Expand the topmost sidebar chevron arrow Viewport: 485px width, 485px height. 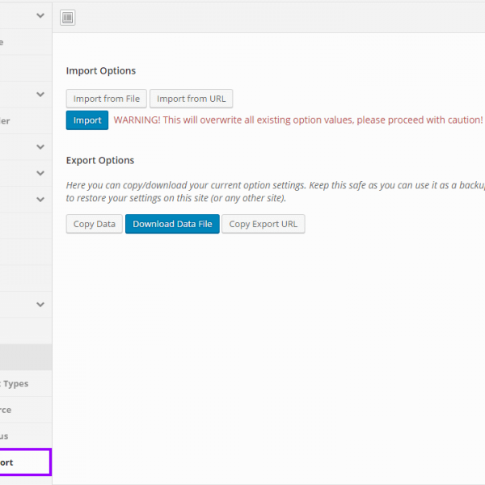pos(40,15)
